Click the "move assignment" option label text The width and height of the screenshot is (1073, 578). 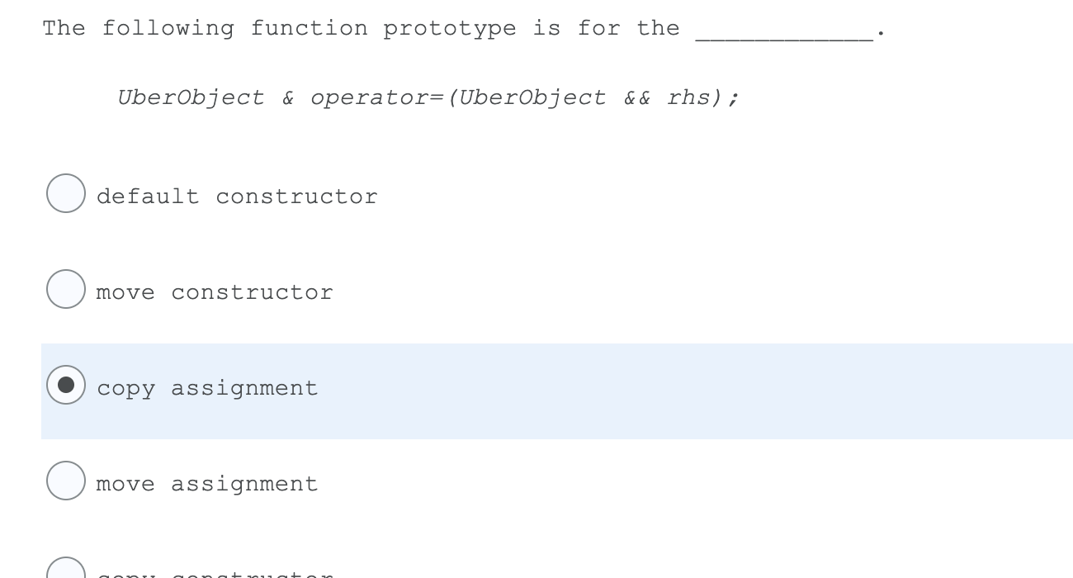[x=206, y=483]
